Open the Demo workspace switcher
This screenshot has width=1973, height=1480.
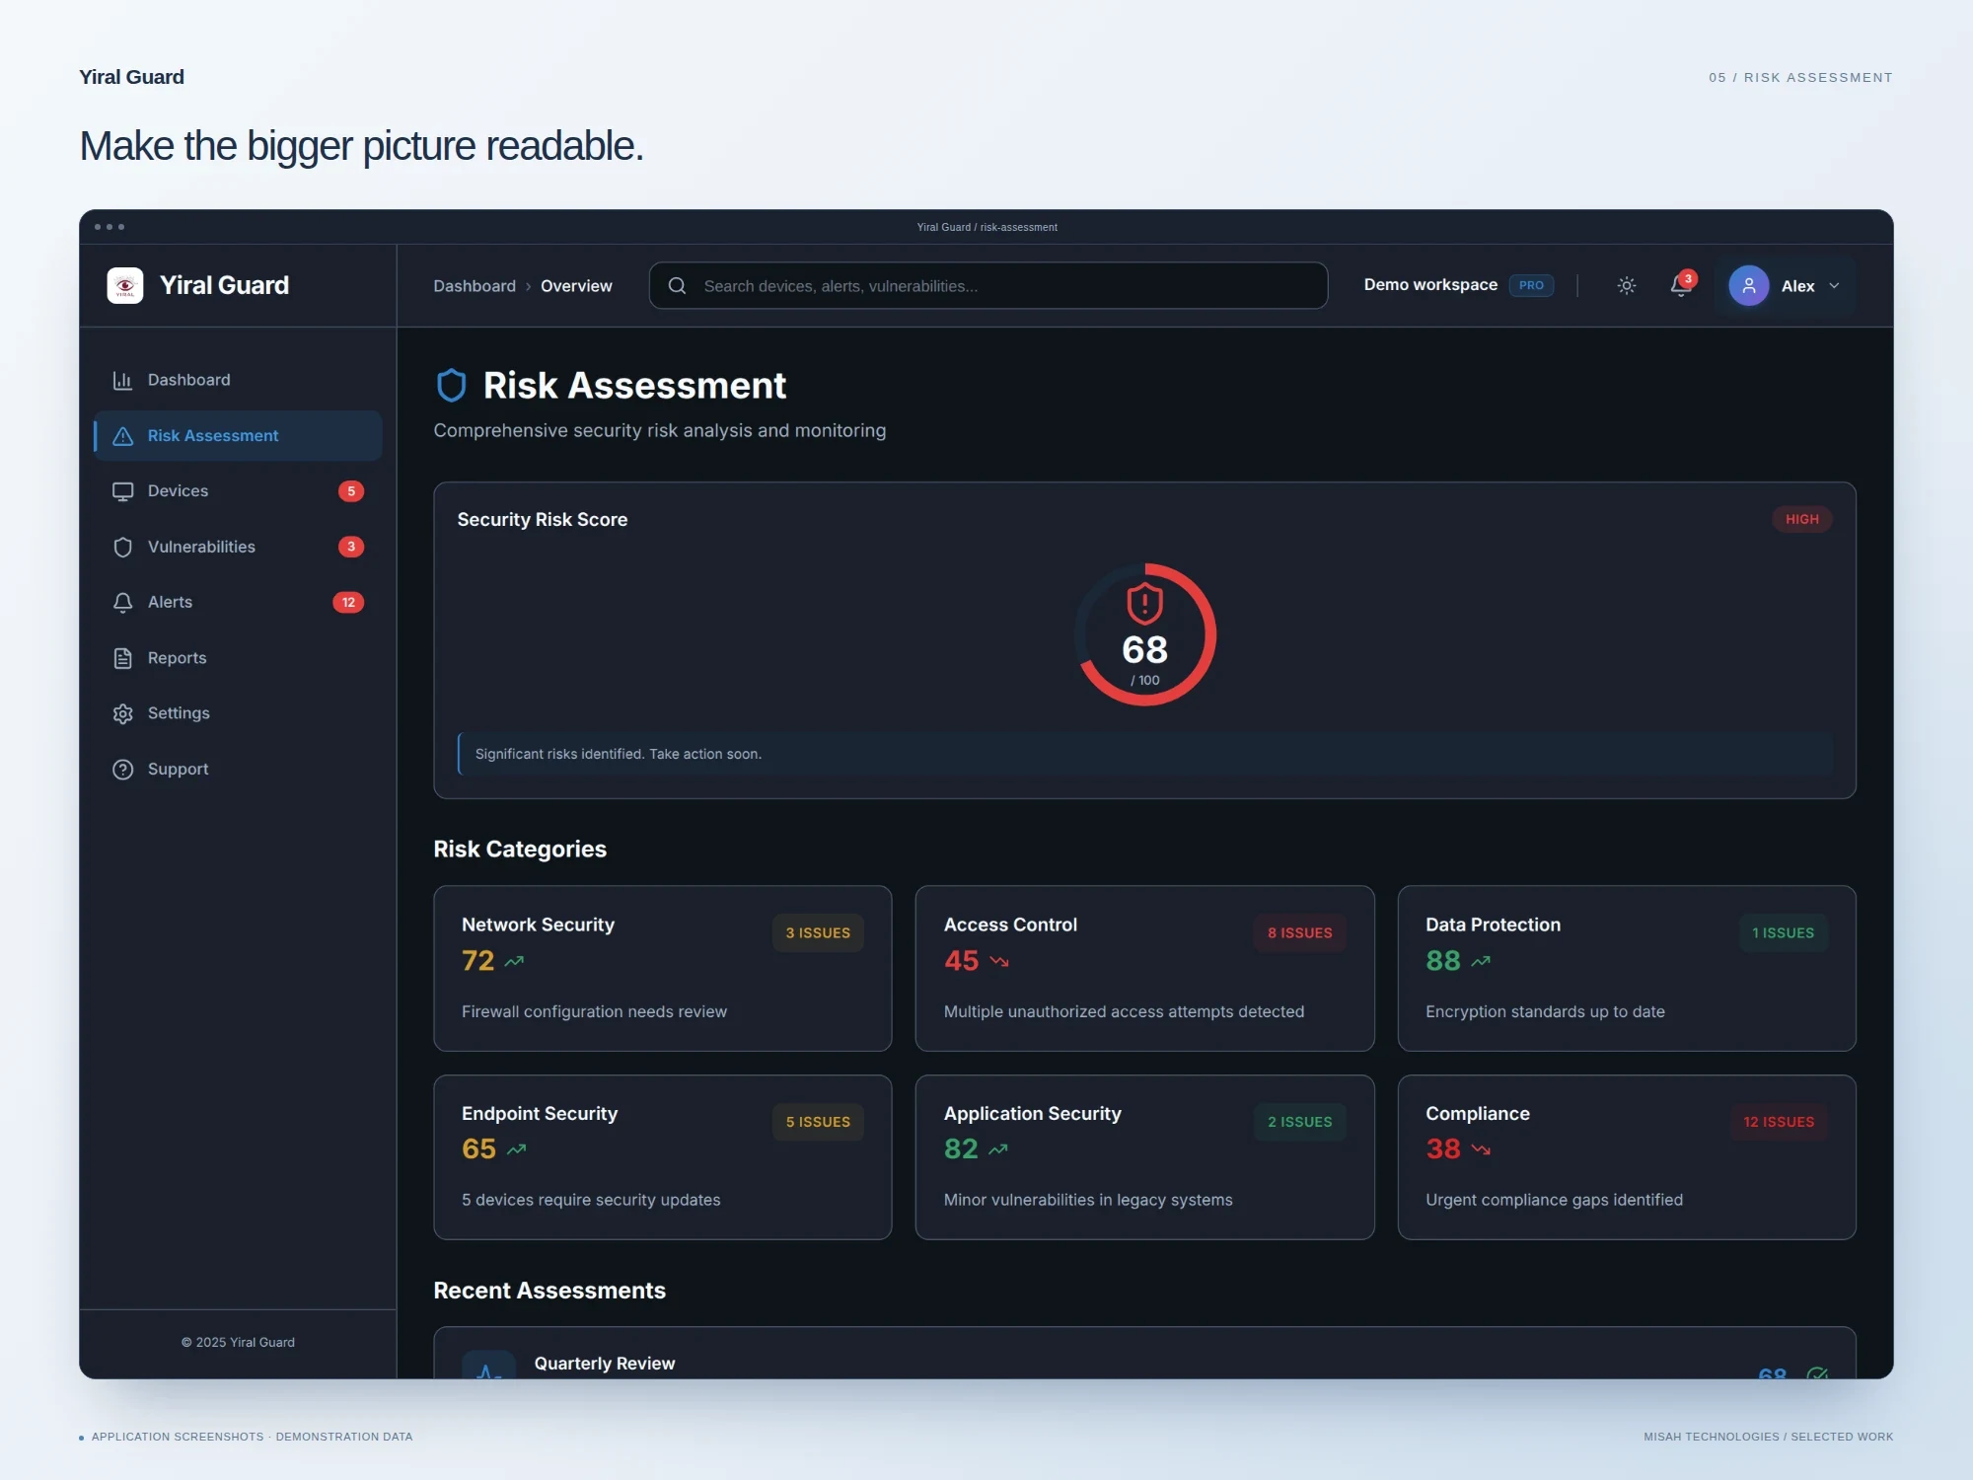pos(1458,285)
